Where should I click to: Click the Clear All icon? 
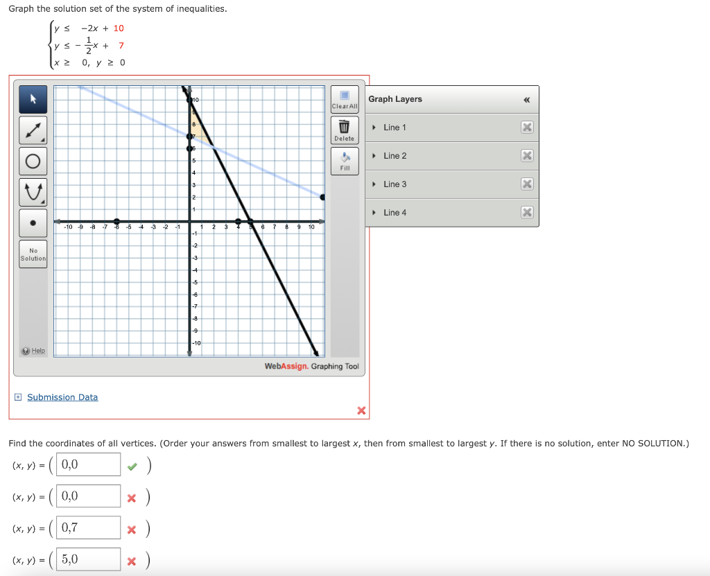pos(345,99)
